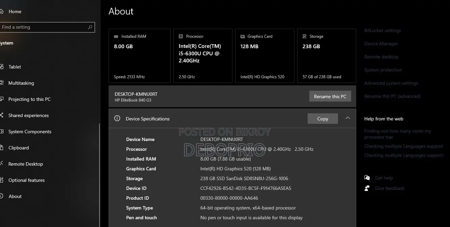
Task: Go to Home in the sidebar
Action: point(15,11)
